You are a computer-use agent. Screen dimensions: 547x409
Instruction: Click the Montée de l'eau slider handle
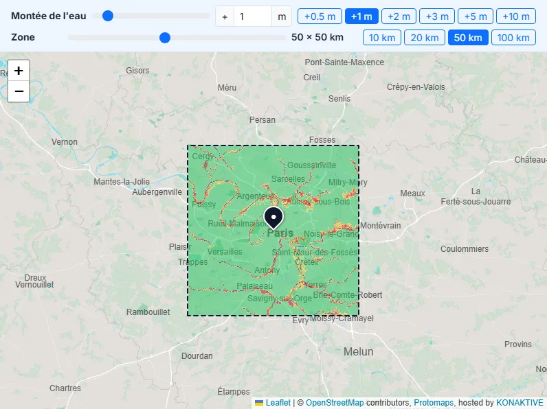click(108, 16)
